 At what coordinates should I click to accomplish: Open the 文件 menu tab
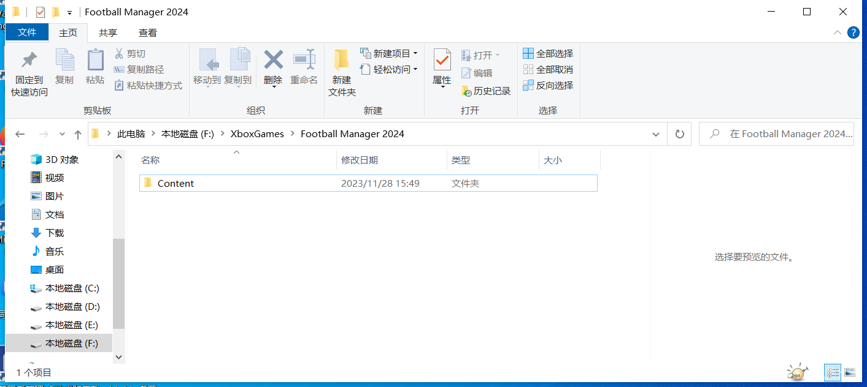[x=26, y=32]
